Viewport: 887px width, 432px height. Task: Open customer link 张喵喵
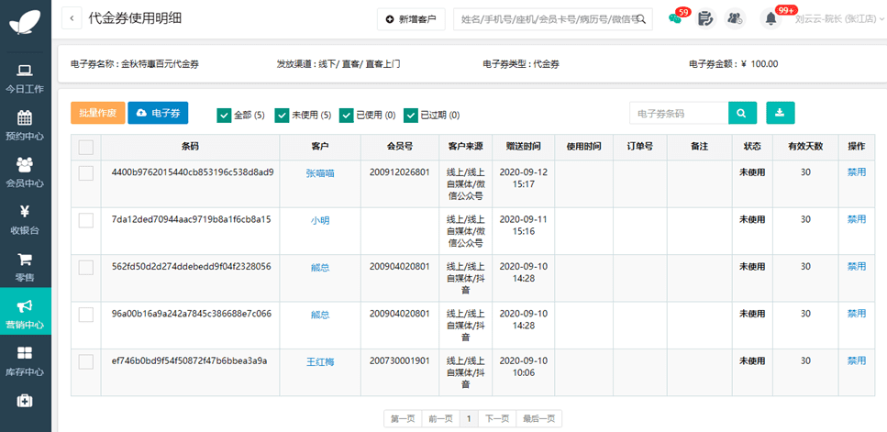tap(320, 172)
